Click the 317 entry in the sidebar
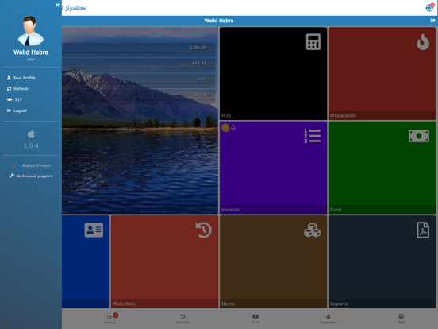Image resolution: width=438 pixels, height=329 pixels. [14, 99]
